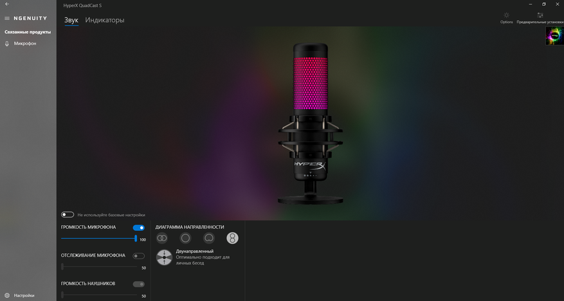The image size is (564, 301).
Task: Click the microphone volume value 100
Action: [x=143, y=239]
